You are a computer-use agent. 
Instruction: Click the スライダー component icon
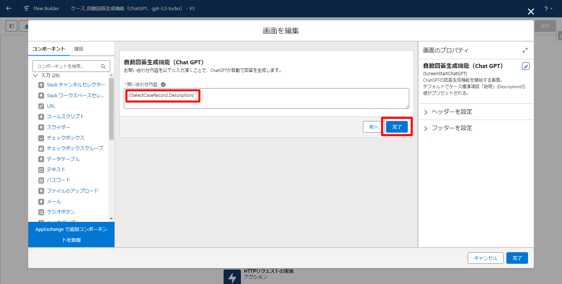tap(41, 127)
